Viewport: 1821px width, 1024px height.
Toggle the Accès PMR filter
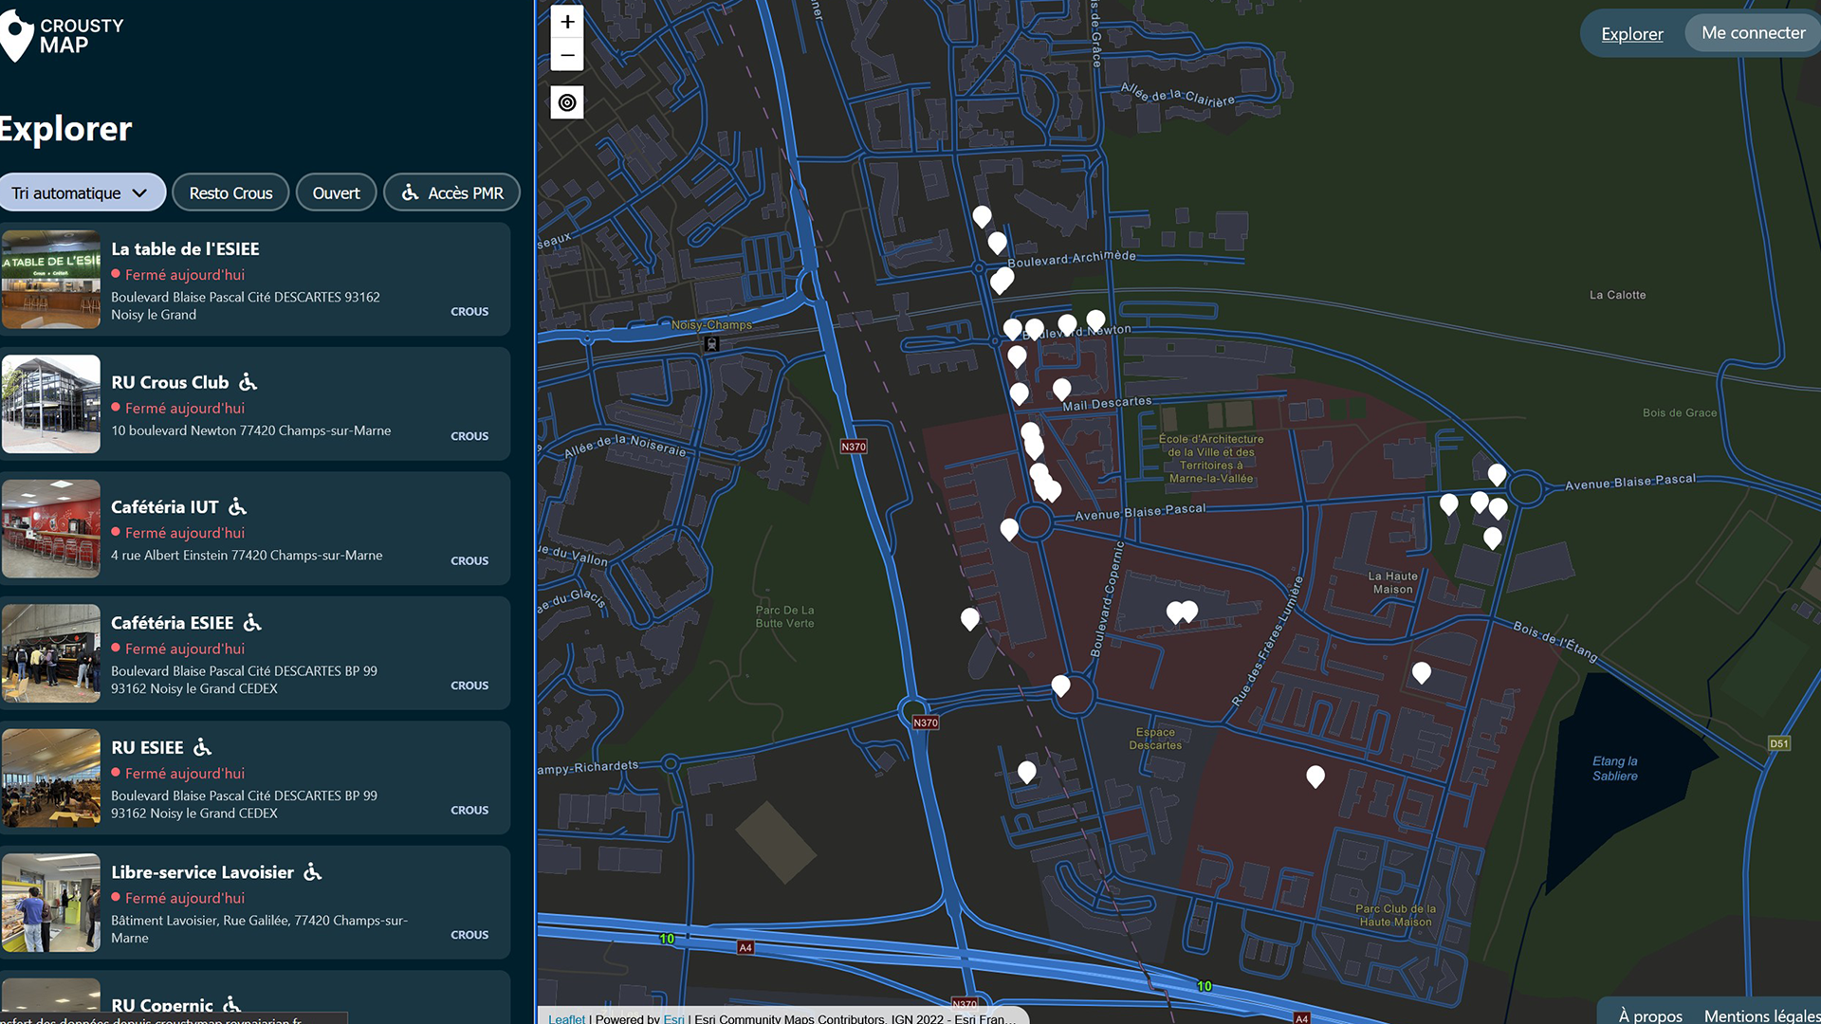click(451, 192)
